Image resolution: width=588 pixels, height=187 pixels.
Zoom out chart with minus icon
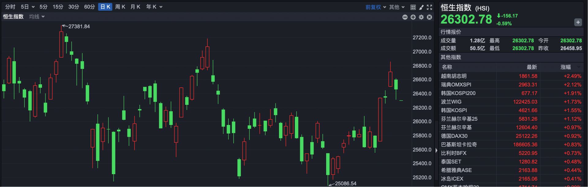tap(405, 17)
